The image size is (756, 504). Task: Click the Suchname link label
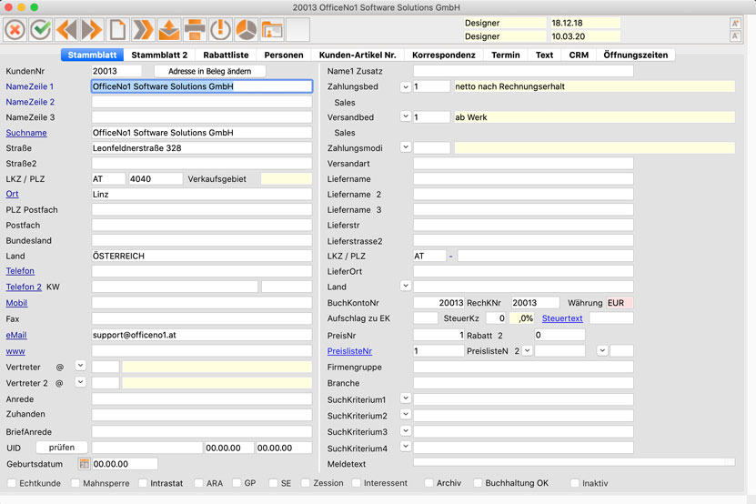(x=26, y=133)
